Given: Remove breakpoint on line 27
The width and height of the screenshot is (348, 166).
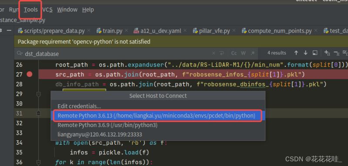Looking at the screenshot, I should (30, 74).
